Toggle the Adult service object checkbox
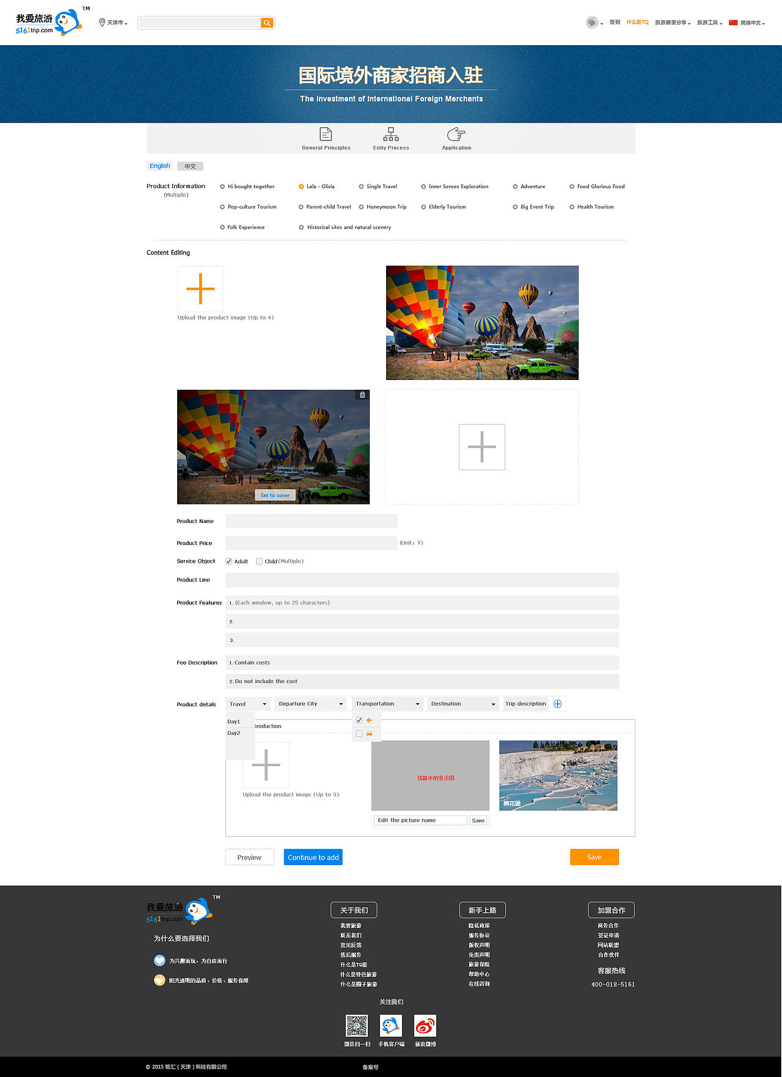 (229, 561)
